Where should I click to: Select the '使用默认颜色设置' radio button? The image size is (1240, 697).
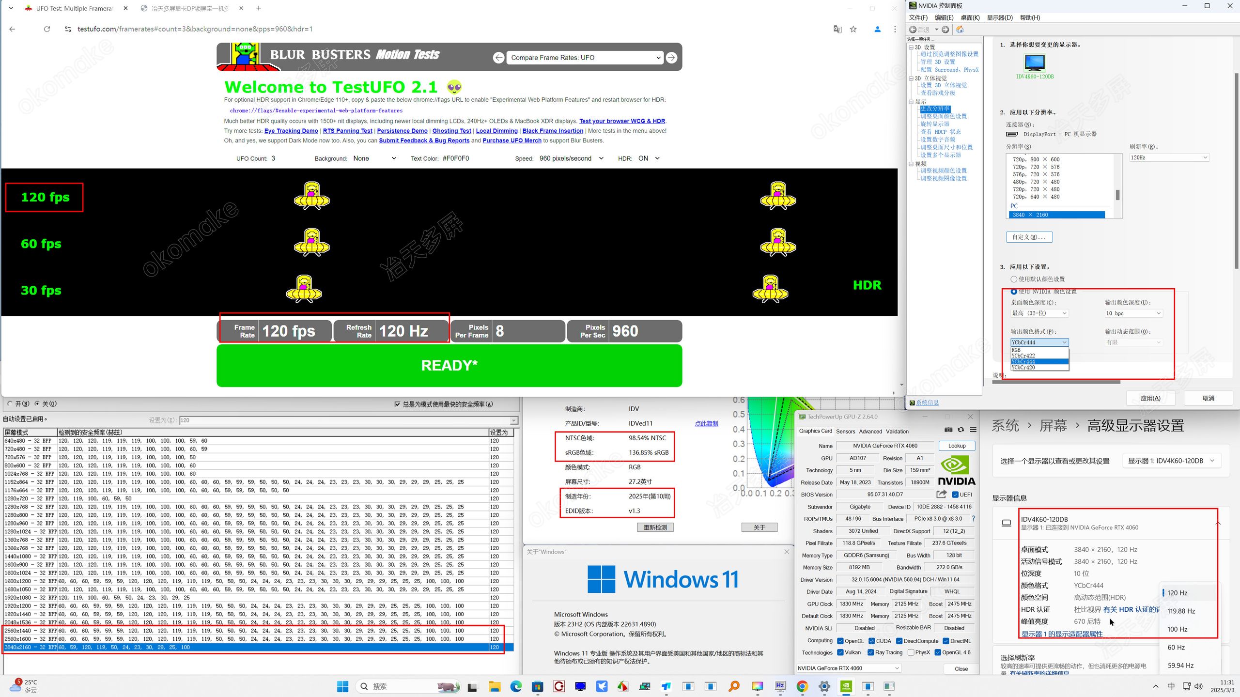click(x=1014, y=279)
